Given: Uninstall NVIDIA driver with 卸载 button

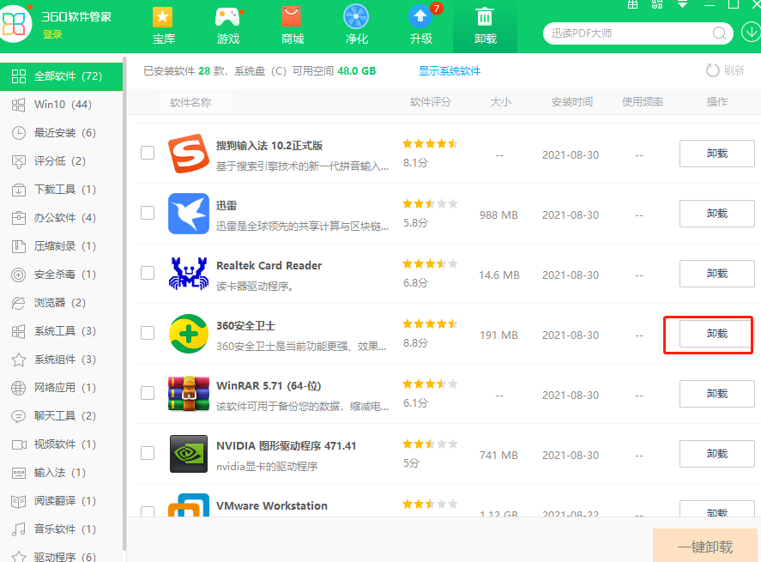Looking at the screenshot, I should point(717,454).
